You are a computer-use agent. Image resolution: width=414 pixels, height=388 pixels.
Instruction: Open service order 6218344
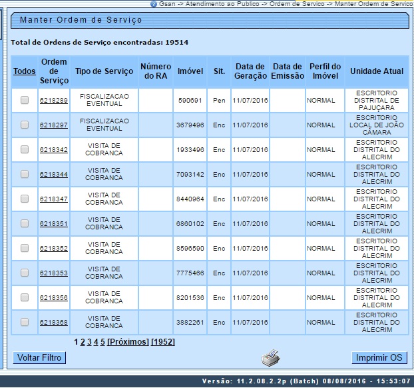53,175
